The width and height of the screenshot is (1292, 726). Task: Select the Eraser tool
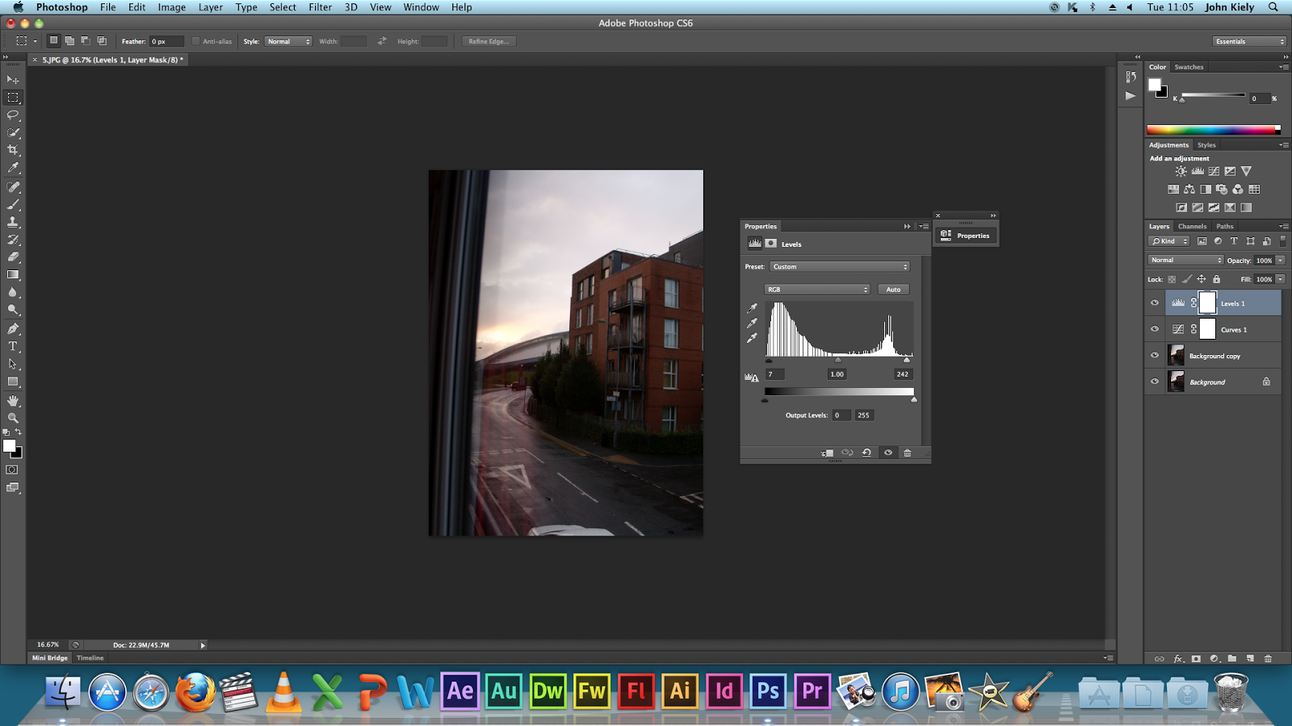tap(13, 257)
